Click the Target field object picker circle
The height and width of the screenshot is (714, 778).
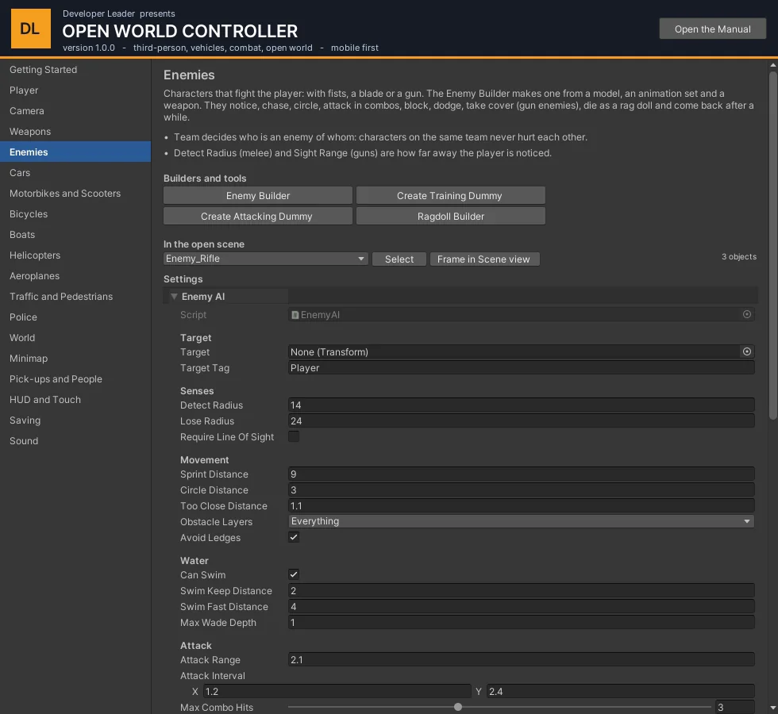[747, 351]
